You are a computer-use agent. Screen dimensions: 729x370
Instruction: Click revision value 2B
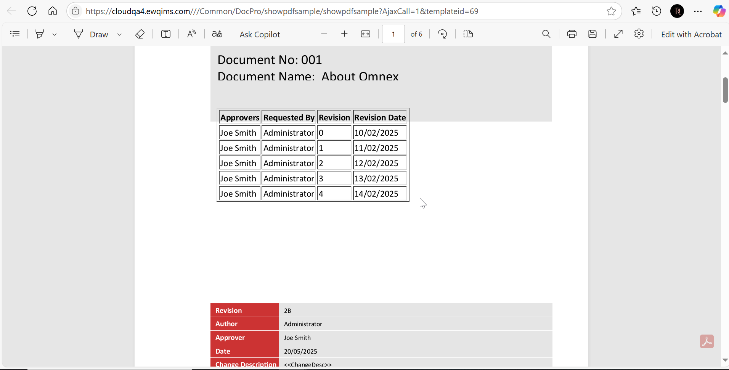(x=287, y=311)
